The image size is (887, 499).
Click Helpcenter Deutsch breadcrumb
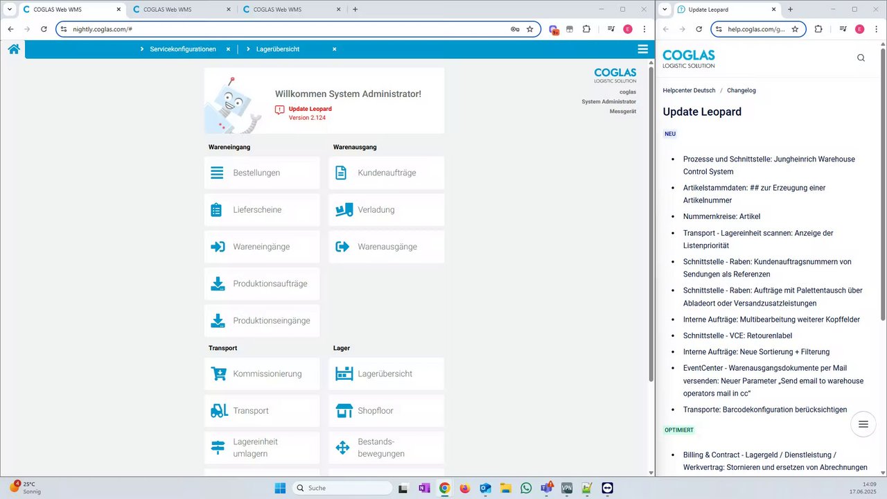point(689,90)
